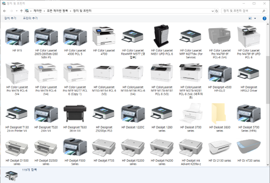
Task: Click 제어판 in the address breadcrumb
Action: pyautogui.click(x=37, y=11)
